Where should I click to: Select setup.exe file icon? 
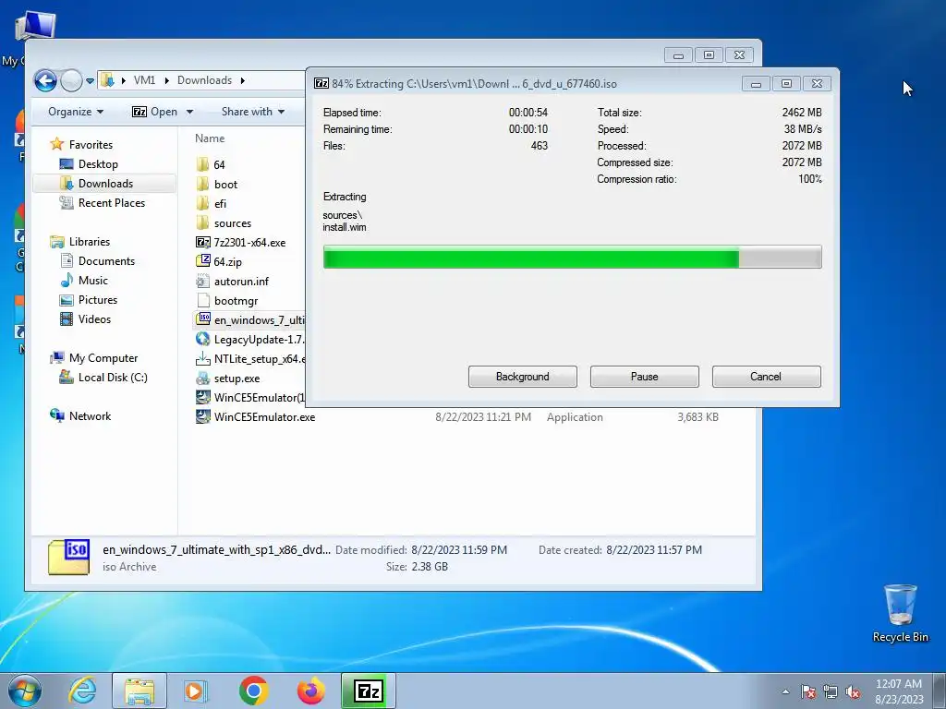tap(202, 378)
